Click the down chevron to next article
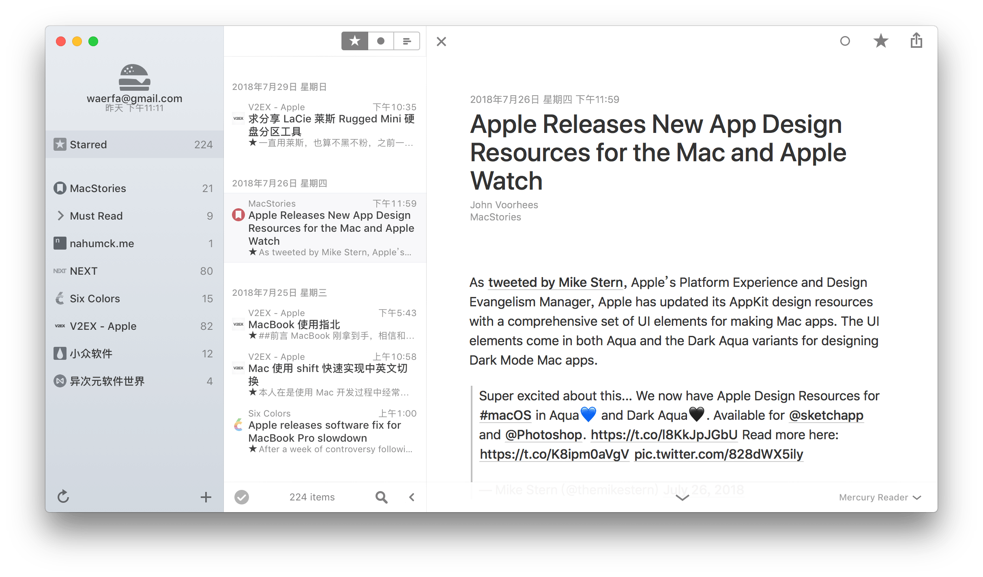This screenshot has height=577, width=983. click(x=683, y=498)
